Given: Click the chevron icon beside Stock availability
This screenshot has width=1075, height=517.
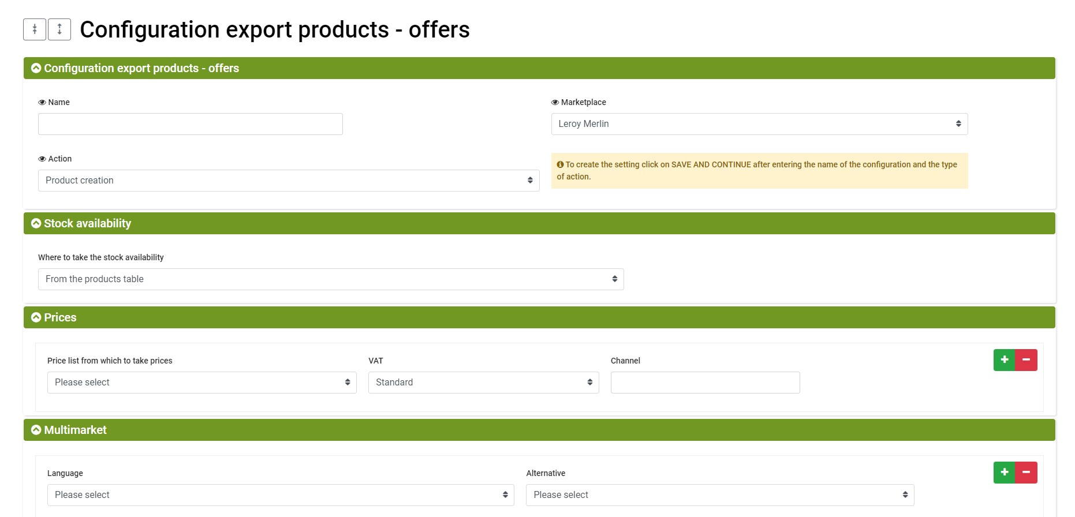Looking at the screenshot, I should click(36, 223).
